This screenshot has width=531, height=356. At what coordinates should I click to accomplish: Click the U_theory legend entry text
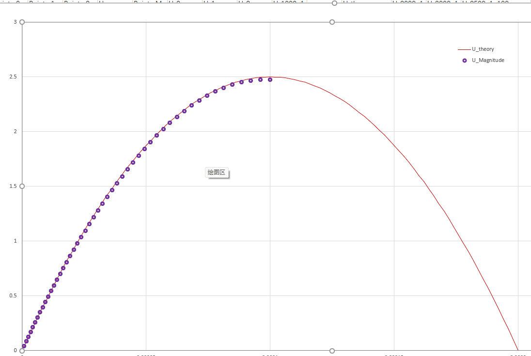483,49
